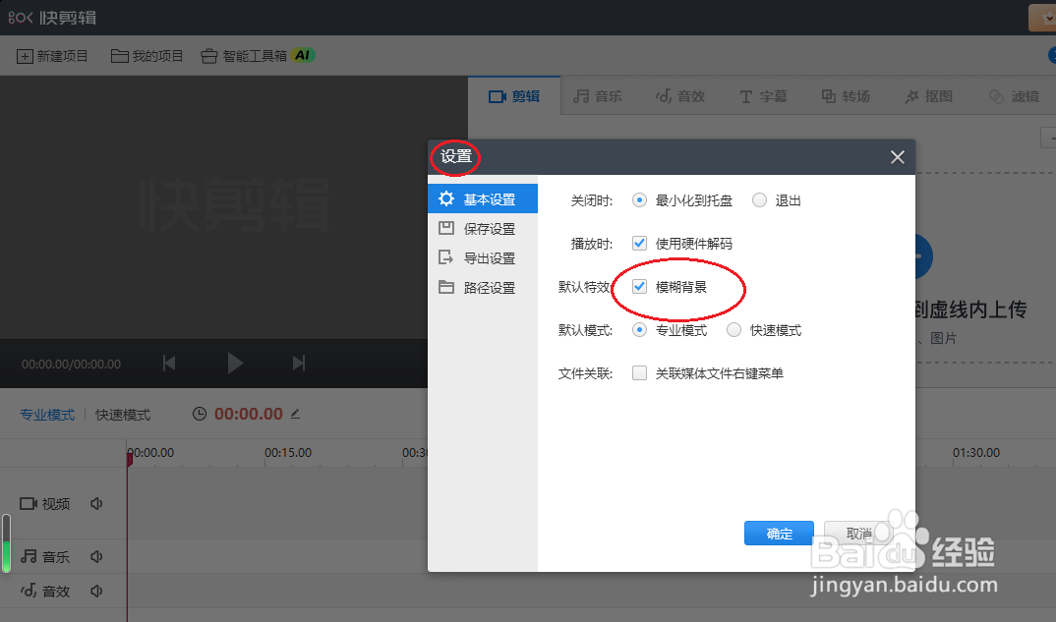Adjust the green volume level bar

6,543
